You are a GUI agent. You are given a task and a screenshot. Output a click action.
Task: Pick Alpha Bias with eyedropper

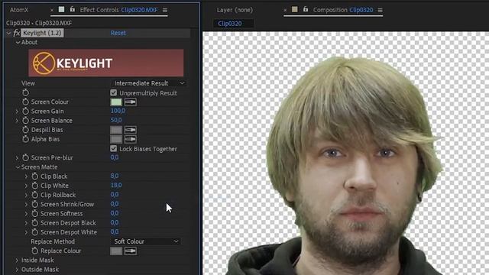tap(131, 139)
